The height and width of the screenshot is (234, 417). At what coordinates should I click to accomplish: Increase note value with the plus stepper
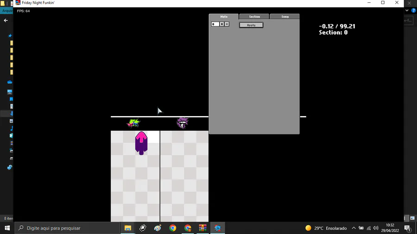pyautogui.click(x=222, y=24)
